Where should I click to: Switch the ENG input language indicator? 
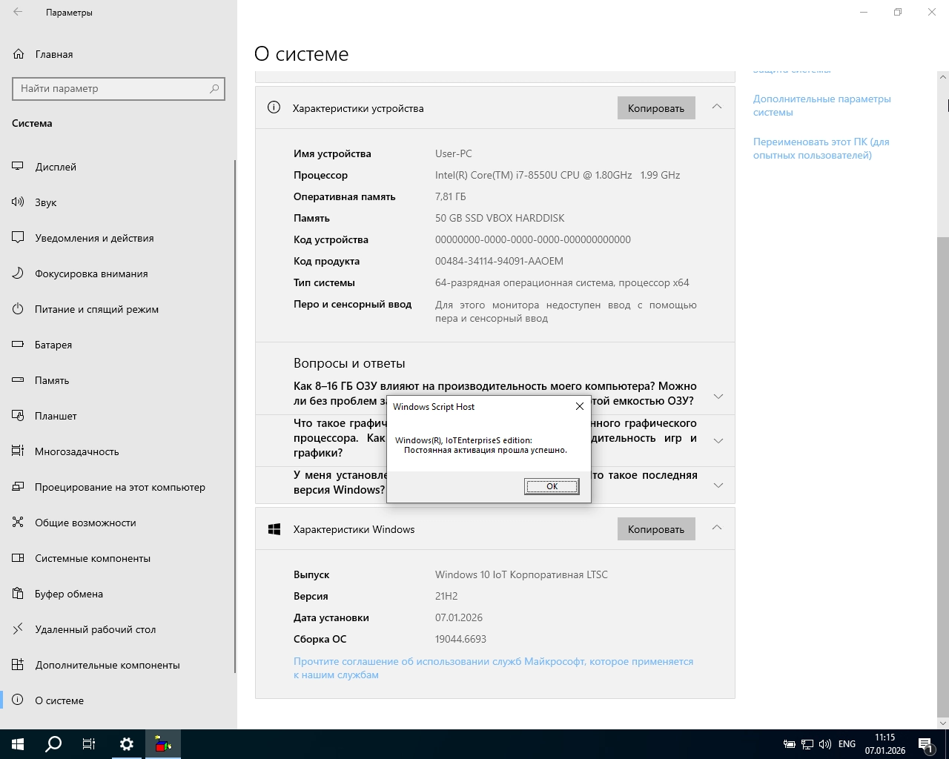pos(847,744)
